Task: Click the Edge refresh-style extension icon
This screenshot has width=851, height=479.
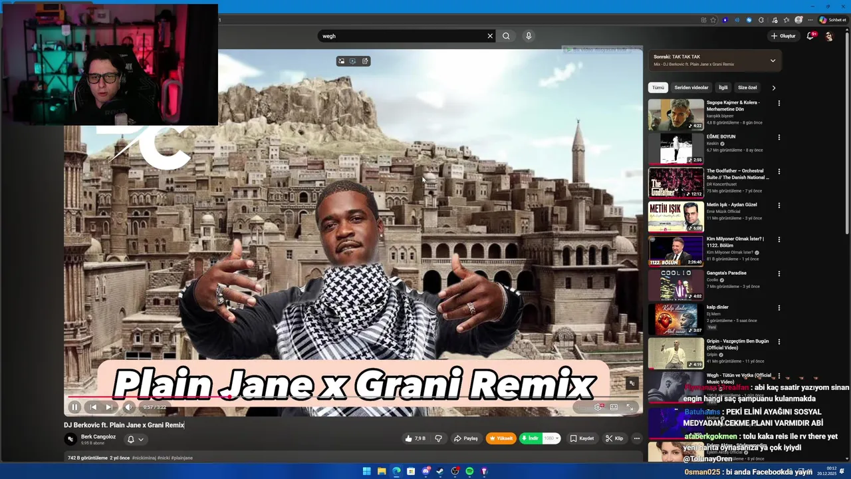Action: 761,20
